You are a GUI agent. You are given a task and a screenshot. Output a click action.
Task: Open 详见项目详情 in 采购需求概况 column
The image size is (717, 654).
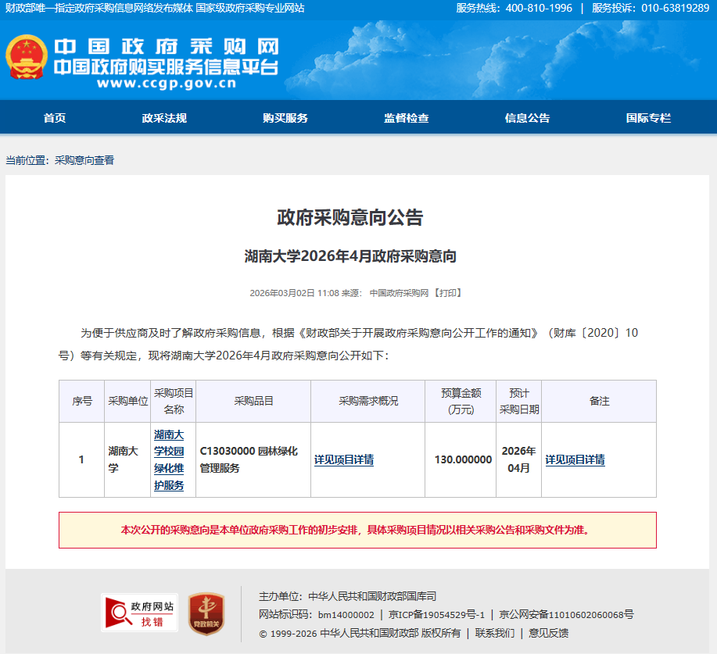[x=344, y=459]
